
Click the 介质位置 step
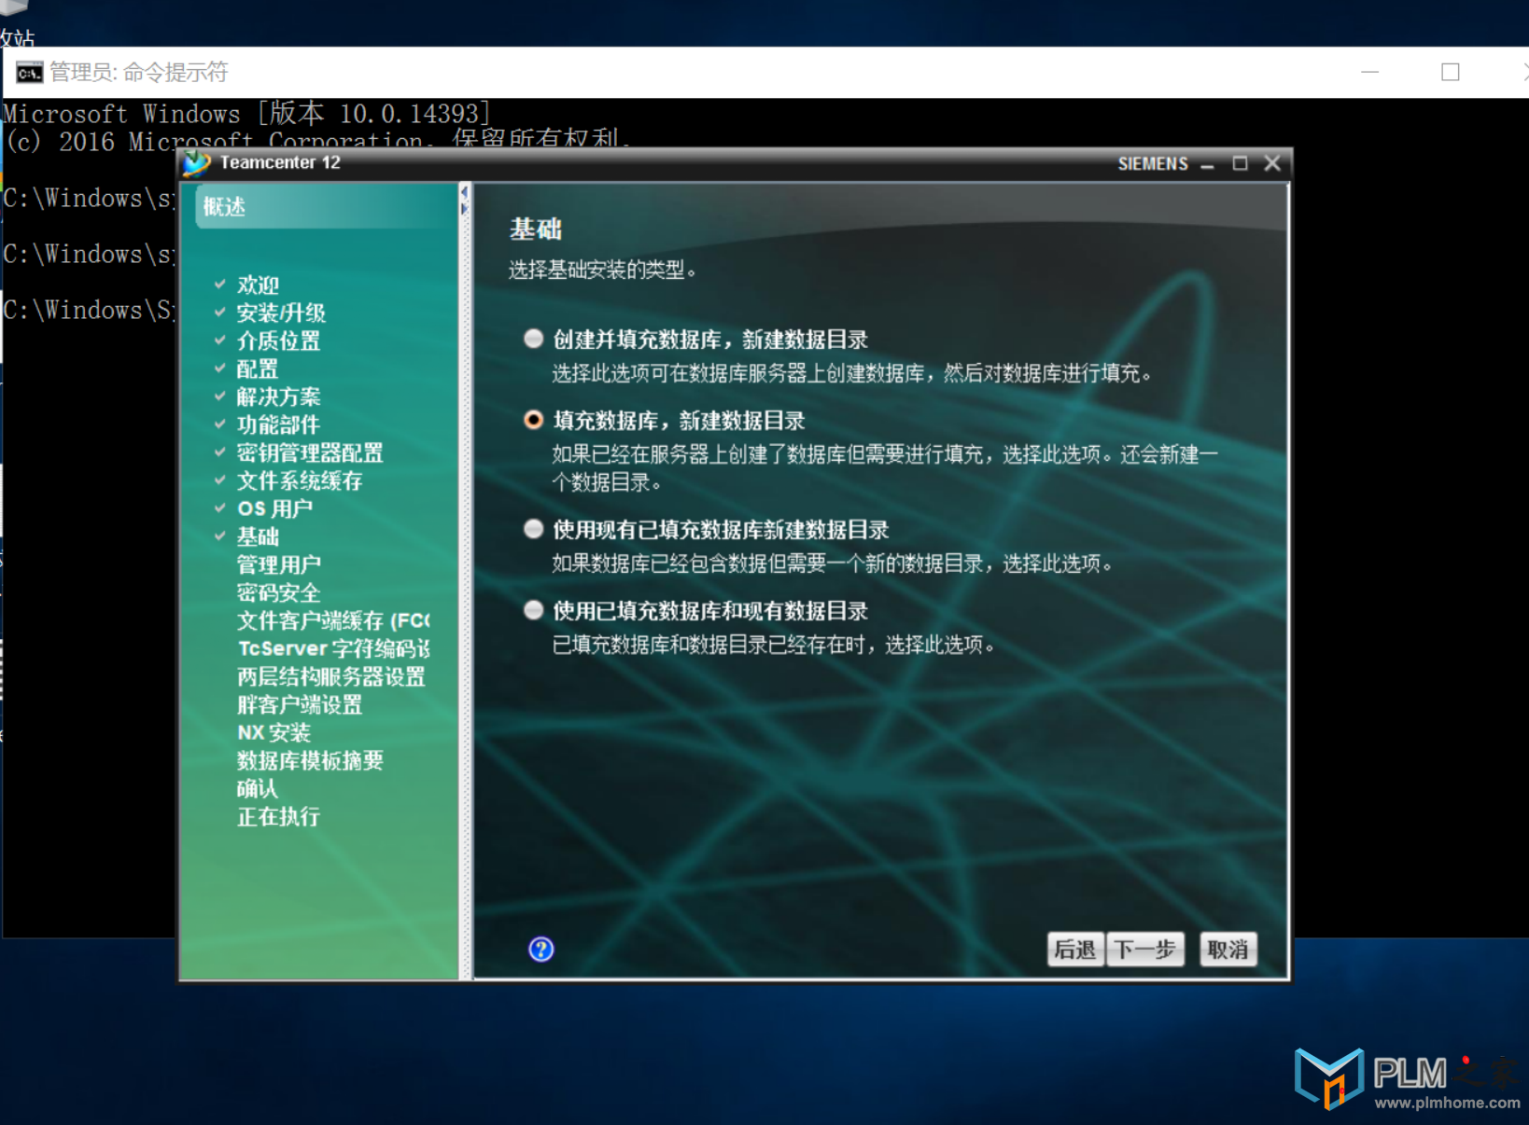278,340
